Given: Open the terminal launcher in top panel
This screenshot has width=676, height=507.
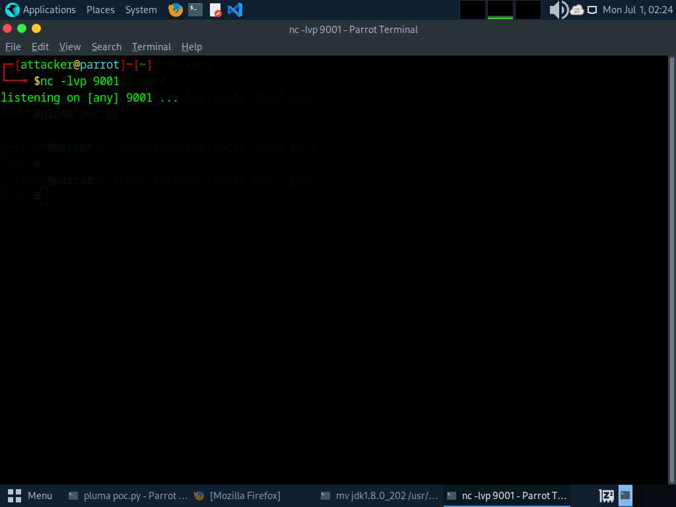Looking at the screenshot, I should coord(195,10).
